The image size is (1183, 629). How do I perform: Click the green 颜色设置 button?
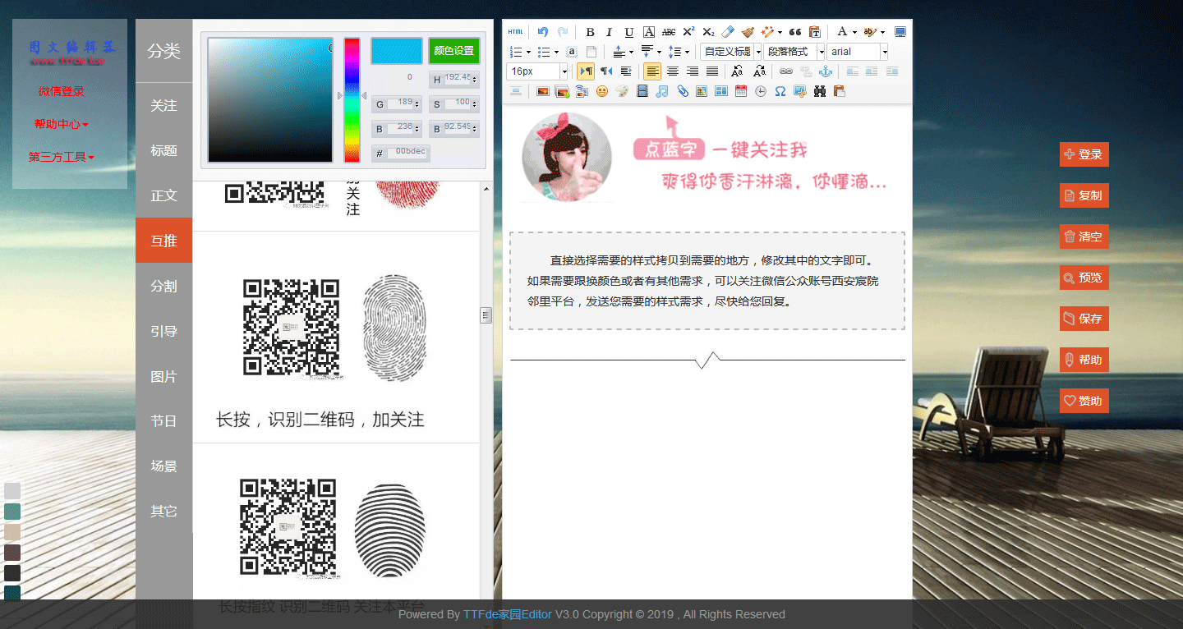pos(453,50)
